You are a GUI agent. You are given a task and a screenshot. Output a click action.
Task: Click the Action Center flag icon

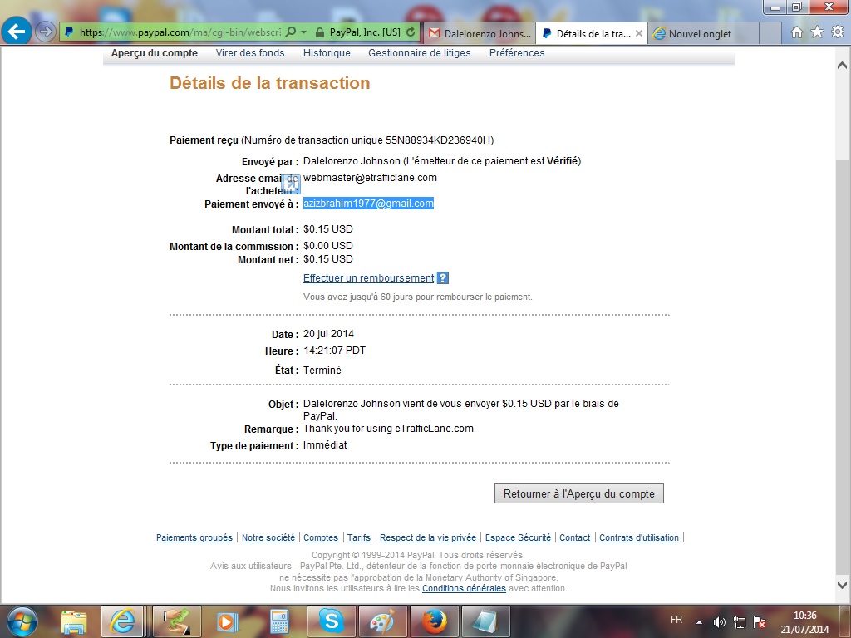point(760,622)
